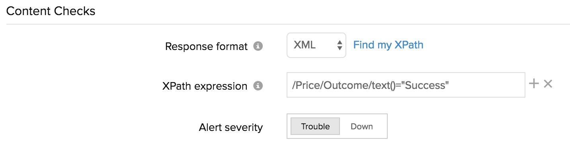Click the info icon beside Response format
The width and height of the screenshot is (570, 146).
pyautogui.click(x=258, y=46)
